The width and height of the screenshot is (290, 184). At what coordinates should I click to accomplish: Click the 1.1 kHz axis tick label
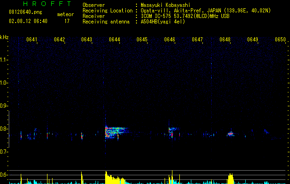click(4, 60)
